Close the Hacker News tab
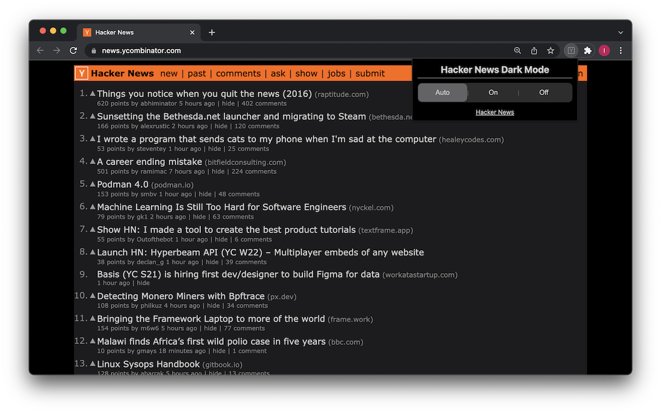Screen dimensions: 661x413 pos(192,32)
